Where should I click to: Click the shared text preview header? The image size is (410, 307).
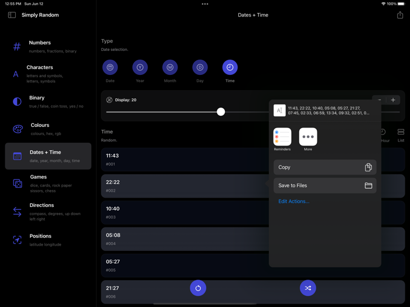coord(324,111)
